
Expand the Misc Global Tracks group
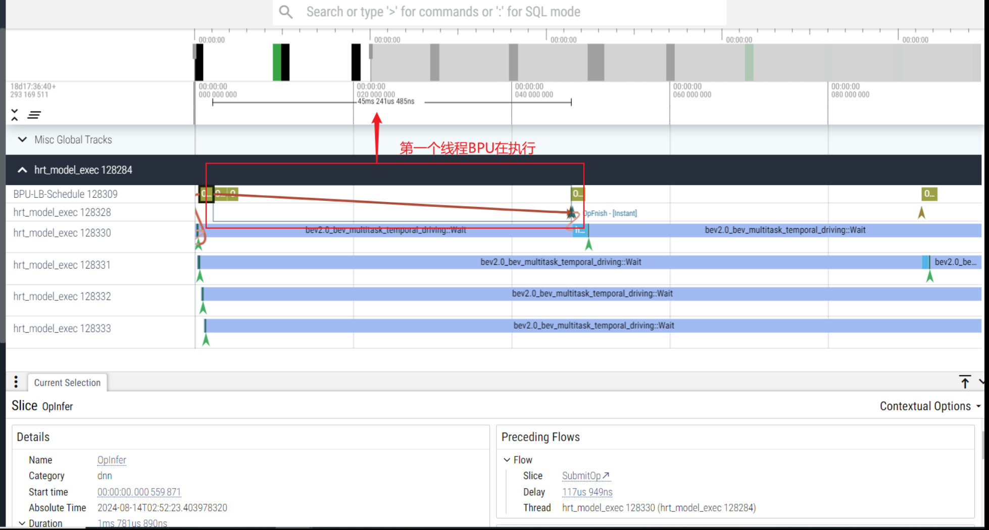coord(22,140)
